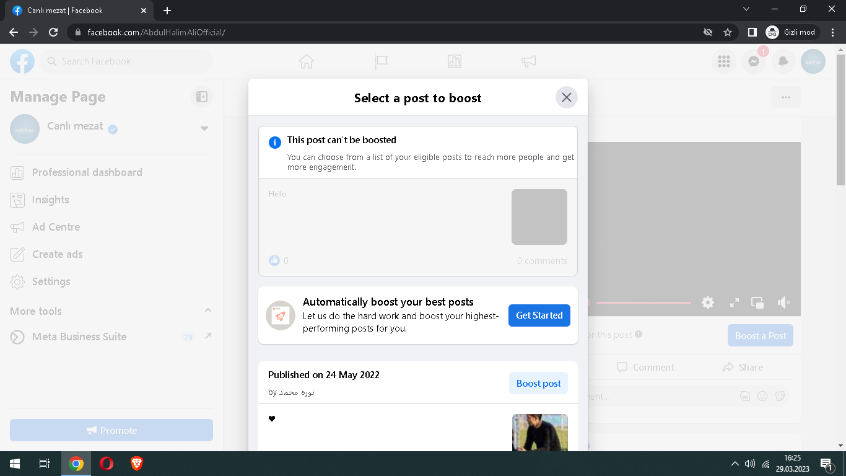
Task: Click the Search Facebook field
Action: (x=127, y=61)
